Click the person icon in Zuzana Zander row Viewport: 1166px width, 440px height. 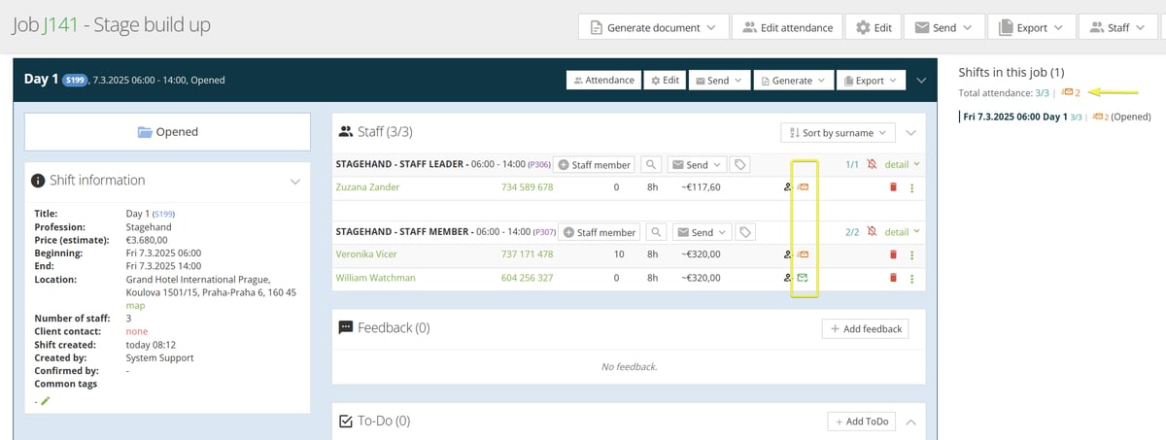[x=788, y=186]
